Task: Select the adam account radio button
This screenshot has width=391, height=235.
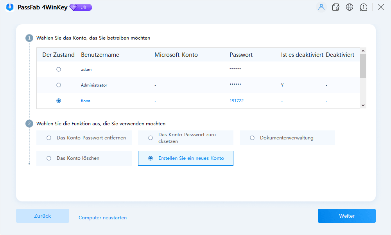Action: coord(59,69)
